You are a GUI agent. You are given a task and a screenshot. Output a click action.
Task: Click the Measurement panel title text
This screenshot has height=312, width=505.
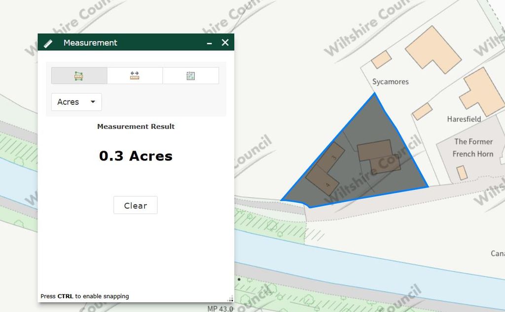[x=90, y=43]
